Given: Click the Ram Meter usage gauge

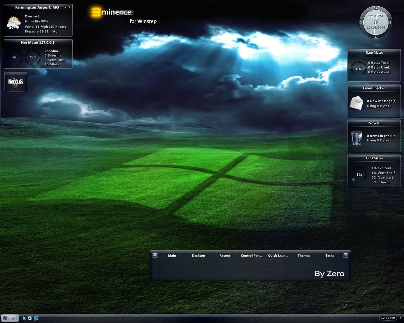Looking at the screenshot, I should (x=359, y=68).
